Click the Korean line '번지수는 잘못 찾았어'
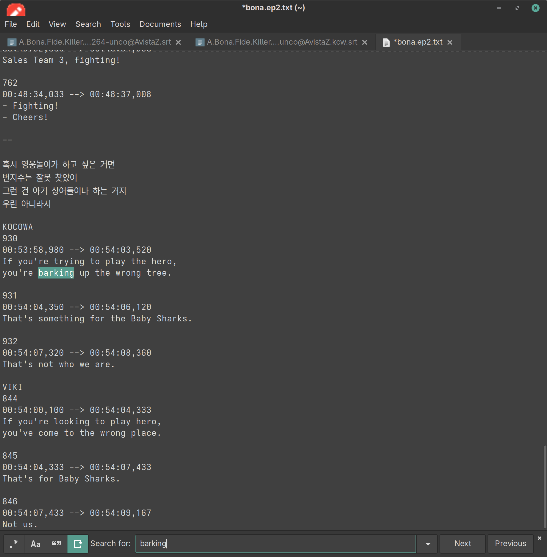 click(40, 178)
